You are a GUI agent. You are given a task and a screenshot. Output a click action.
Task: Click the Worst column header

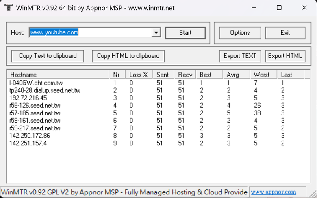(263, 75)
